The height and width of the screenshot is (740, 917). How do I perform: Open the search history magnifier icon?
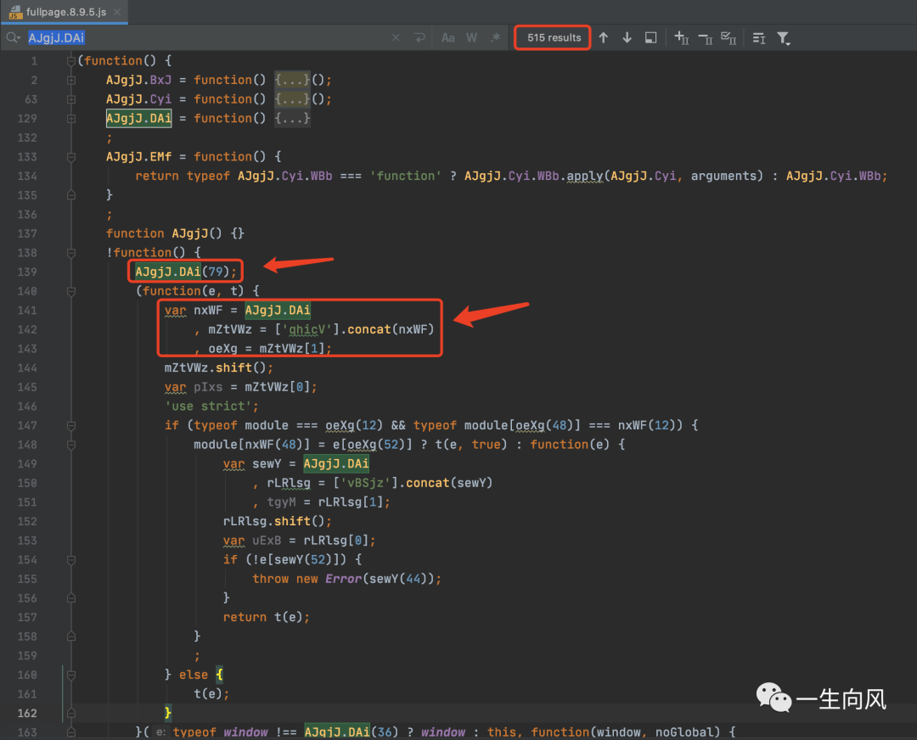pos(13,38)
